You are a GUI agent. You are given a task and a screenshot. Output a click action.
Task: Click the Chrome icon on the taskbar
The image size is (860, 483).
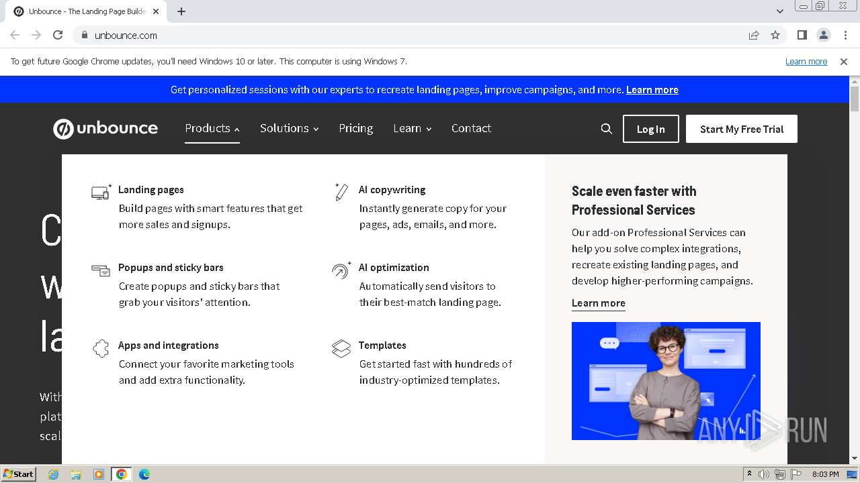point(122,474)
